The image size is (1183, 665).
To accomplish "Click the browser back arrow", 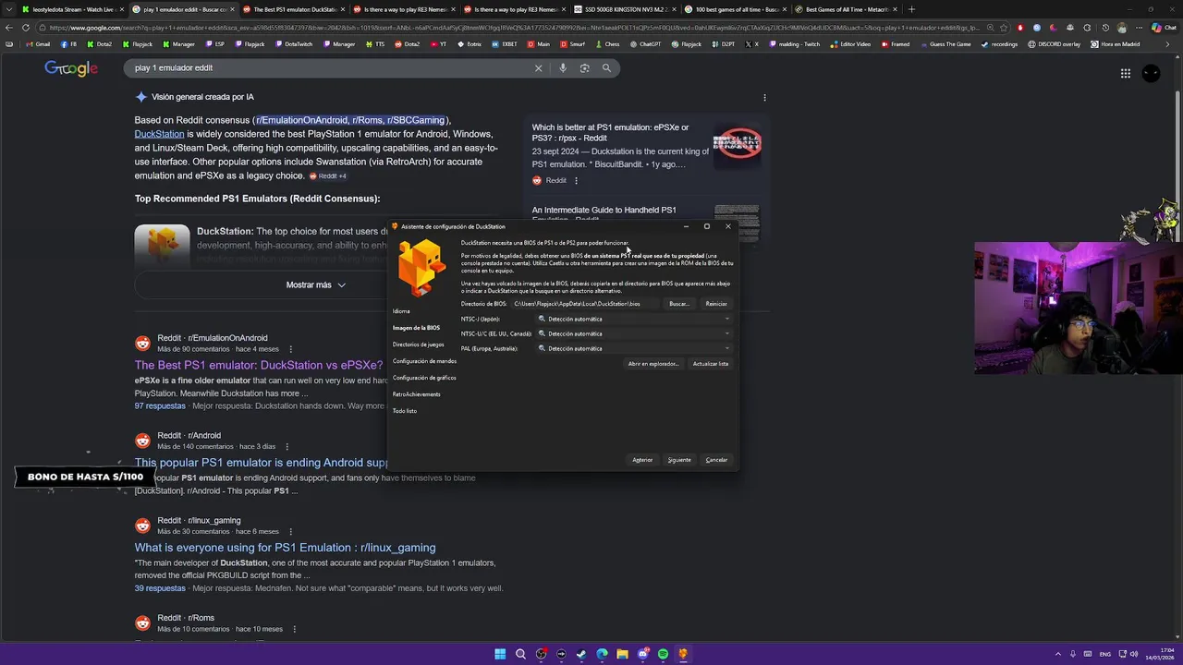I will [9, 28].
